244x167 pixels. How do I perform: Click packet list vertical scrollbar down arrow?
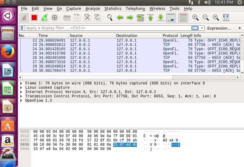(x=242, y=73)
